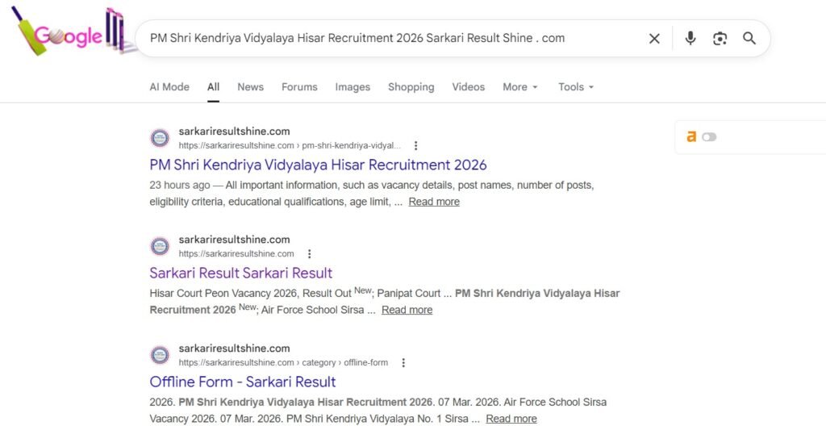Open AI Mode tab

pos(169,87)
